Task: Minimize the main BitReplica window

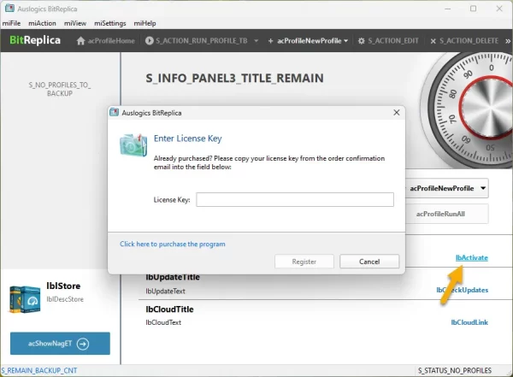Action: click(x=447, y=9)
